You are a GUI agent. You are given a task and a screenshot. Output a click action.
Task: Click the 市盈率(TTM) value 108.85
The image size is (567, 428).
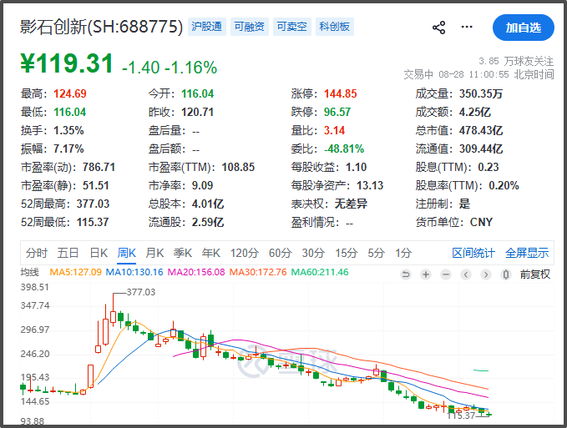pyautogui.click(x=238, y=167)
